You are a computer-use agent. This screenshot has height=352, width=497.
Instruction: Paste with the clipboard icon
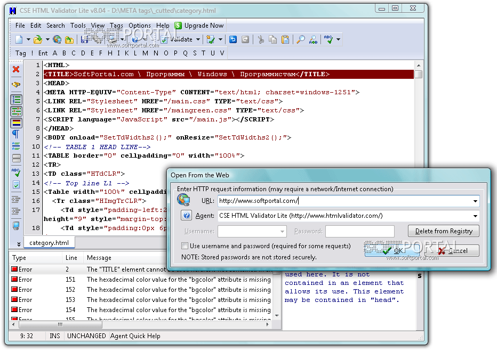click(x=285, y=39)
